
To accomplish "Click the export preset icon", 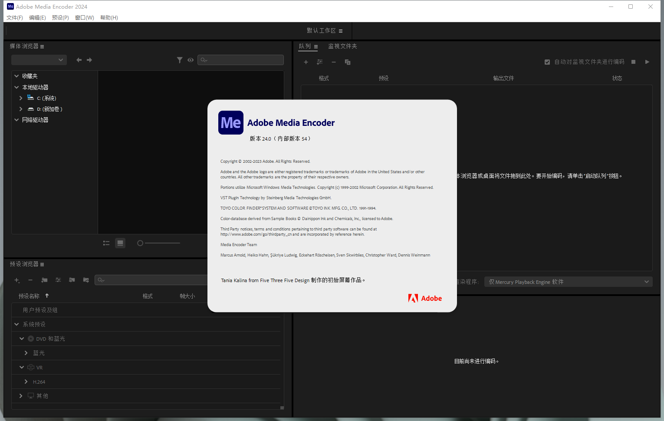I will 85,280.
